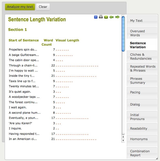Open the Dialog report tab
Image resolution: width=160 pixels, height=161 pixels.
pyautogui.click(x=142, y=104)
